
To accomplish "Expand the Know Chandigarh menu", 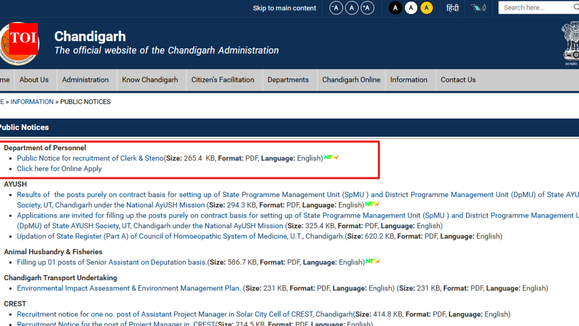I will [150, 80].
